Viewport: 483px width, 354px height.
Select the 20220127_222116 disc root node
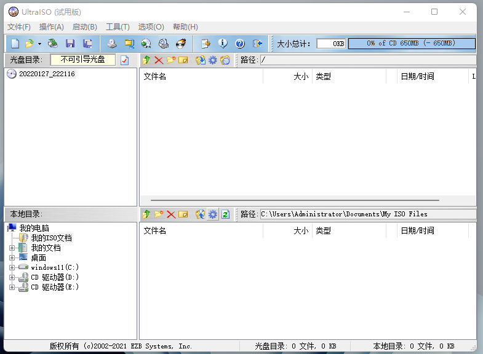point(47,74)
